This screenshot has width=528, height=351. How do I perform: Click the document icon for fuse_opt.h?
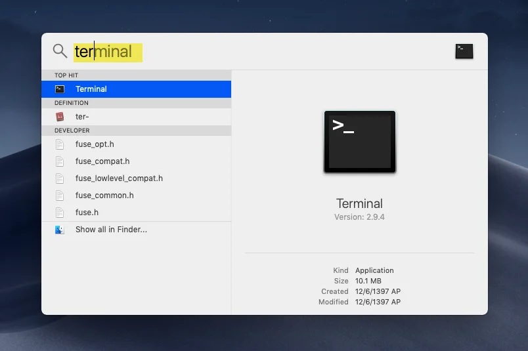60,144
